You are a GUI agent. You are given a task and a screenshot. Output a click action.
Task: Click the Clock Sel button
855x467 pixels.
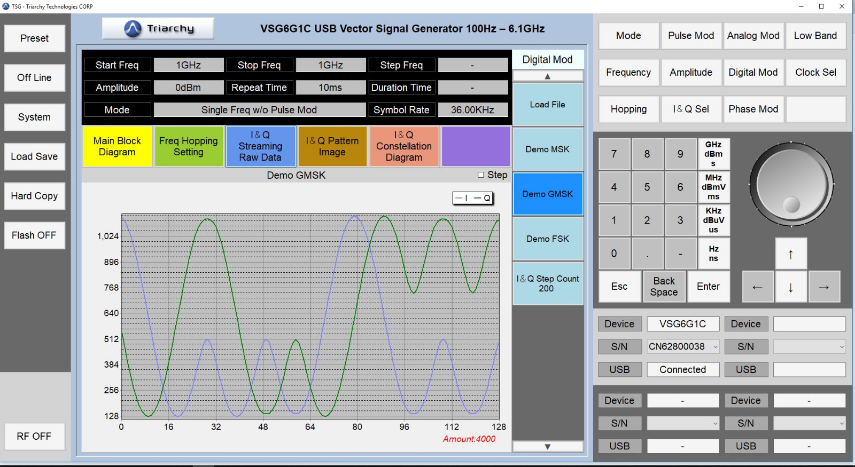(x=815, y=73)
